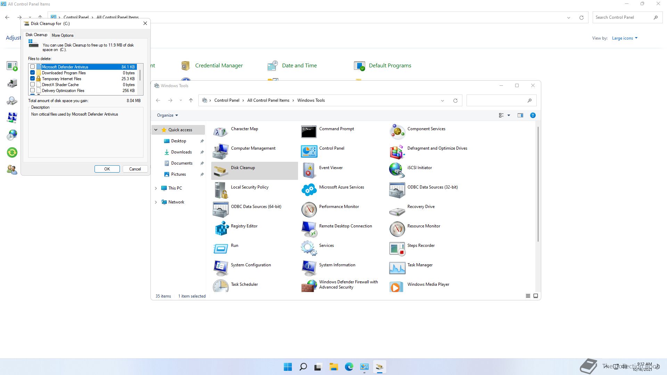Expand Network tree node
Viewport: 667px width, 375px height.
[156, 202]
